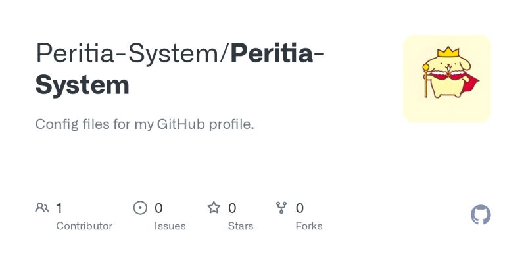The width and height of the screenshot is (526, 263).
Task: Open the non-bold Peritia-System owner name
Action: tap(128, 54)
